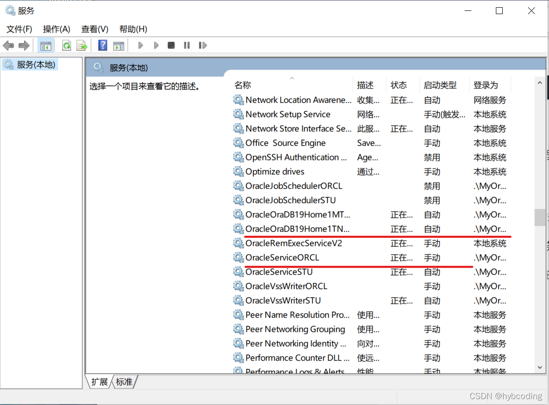Click gear icon of Office Source Engine
This screenshot has height=405, width=549.
[x=238, y=143]
